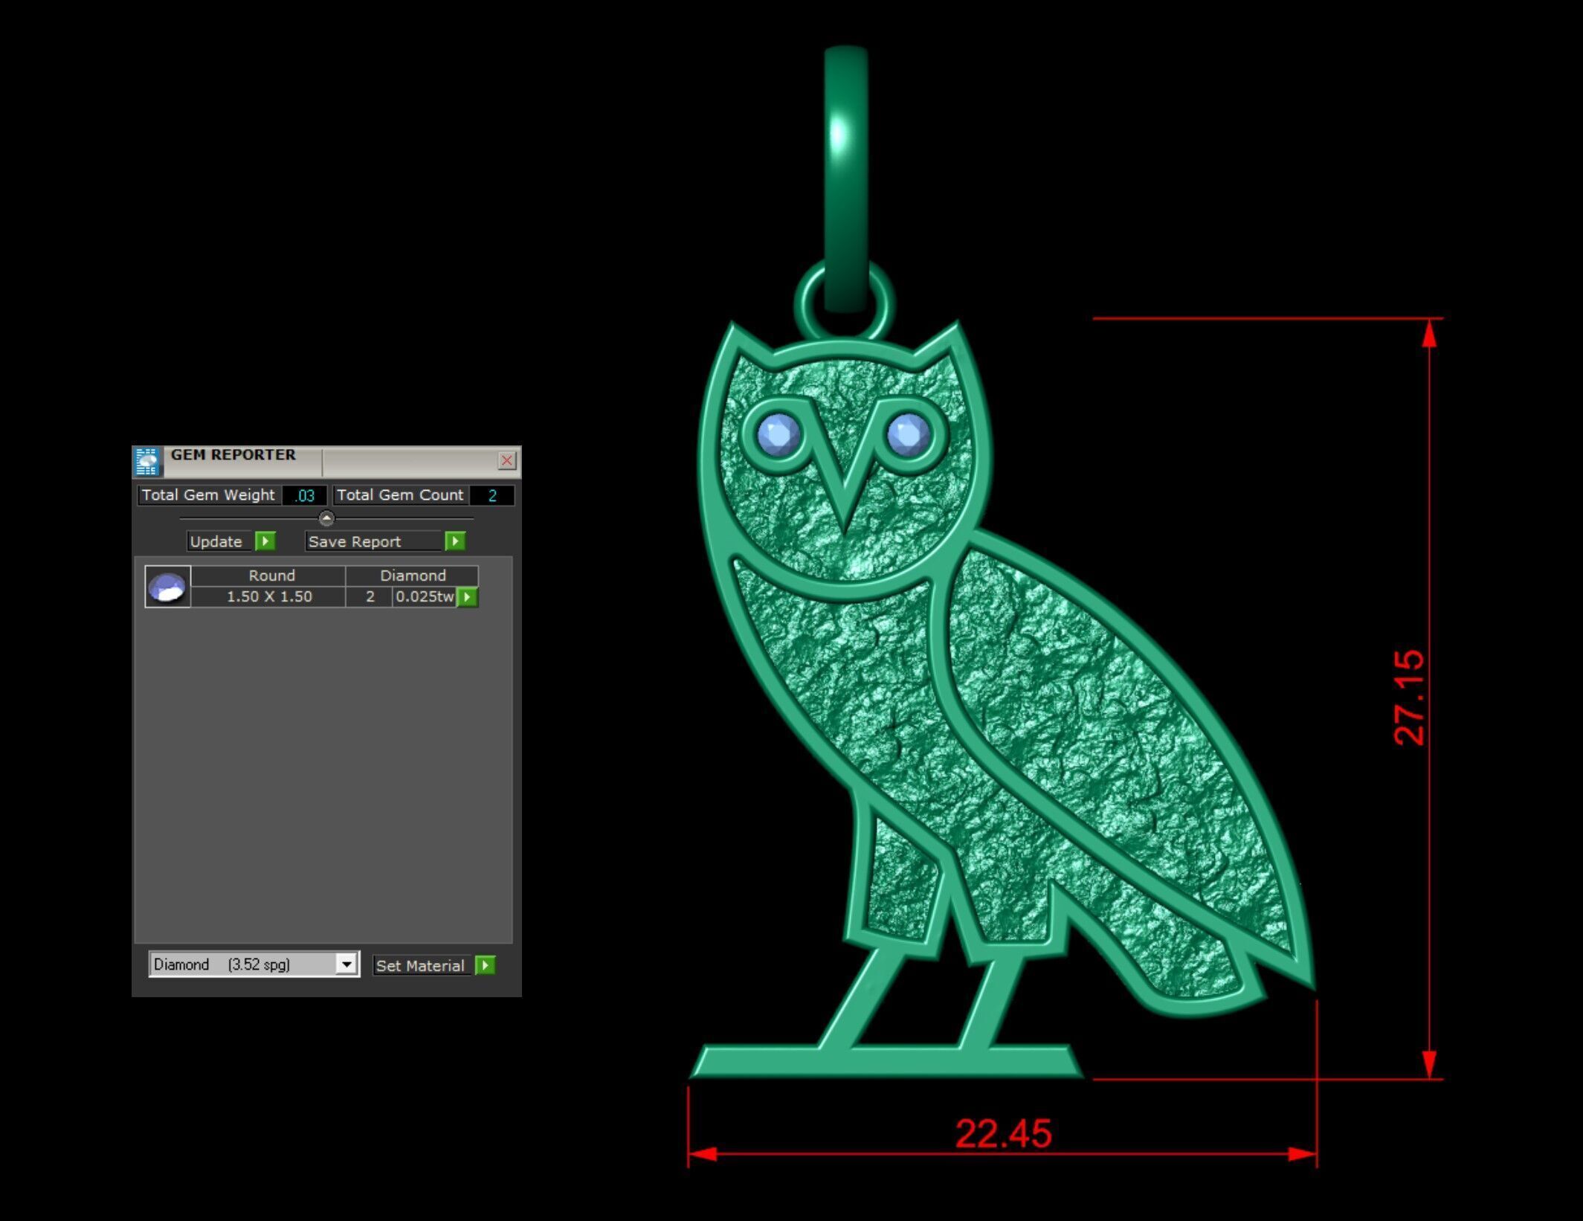Click green arrow beside 0.025tw

[x=467, y=596]
